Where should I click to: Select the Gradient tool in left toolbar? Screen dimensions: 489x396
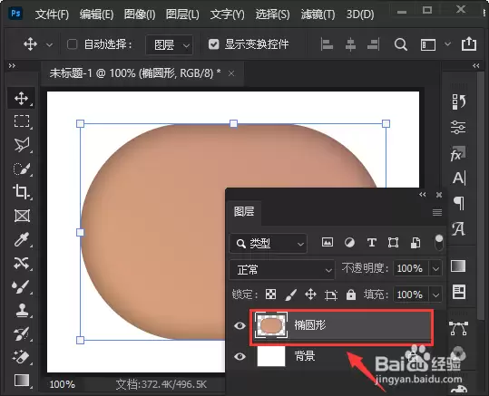tap(21, 381)
